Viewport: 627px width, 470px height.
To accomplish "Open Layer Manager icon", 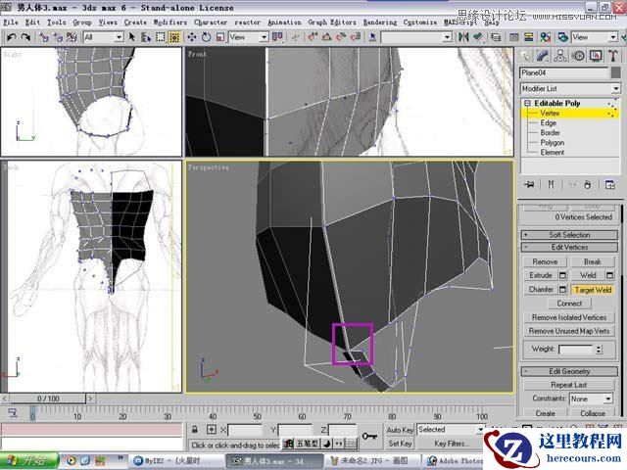I will click(x=496, y=37).
